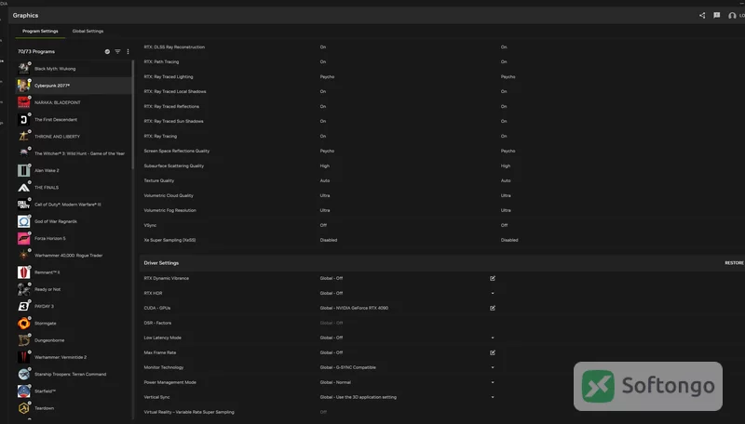
Task: Click 'Global - NVIDIA GeForce RTX 4090' value
Action: tap(354, 309)
